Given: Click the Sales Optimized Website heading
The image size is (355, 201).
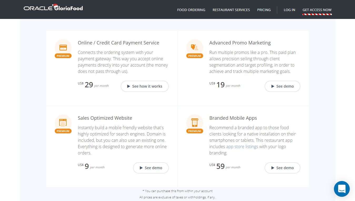Looking at the screenshot, I should click(x=105, y=118).
